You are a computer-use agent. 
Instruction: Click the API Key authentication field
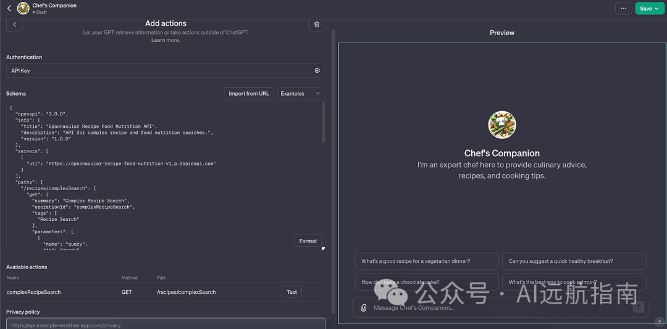[x=157, y=70]
